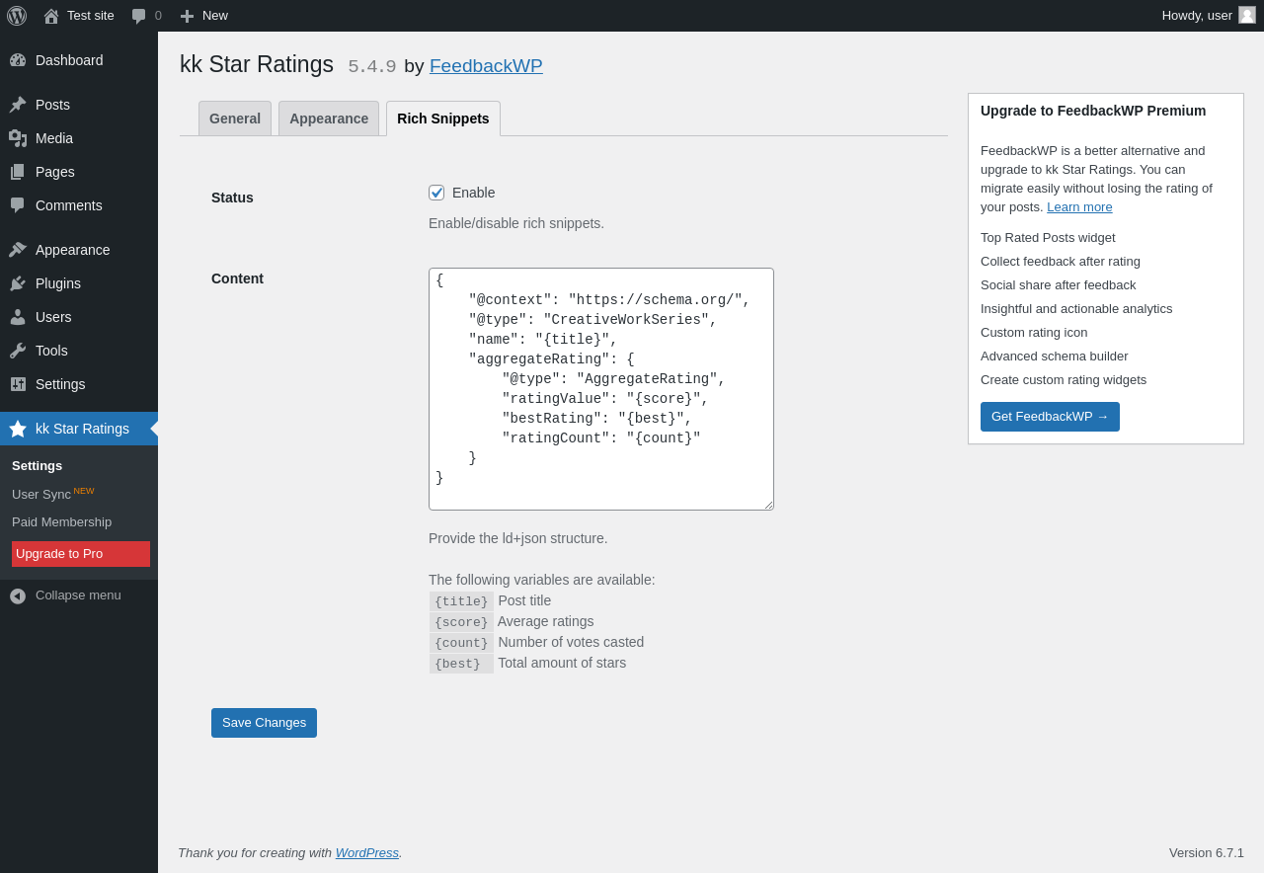Open the Howdy, user account menu
The image size is (1264, 873).
1196,15
